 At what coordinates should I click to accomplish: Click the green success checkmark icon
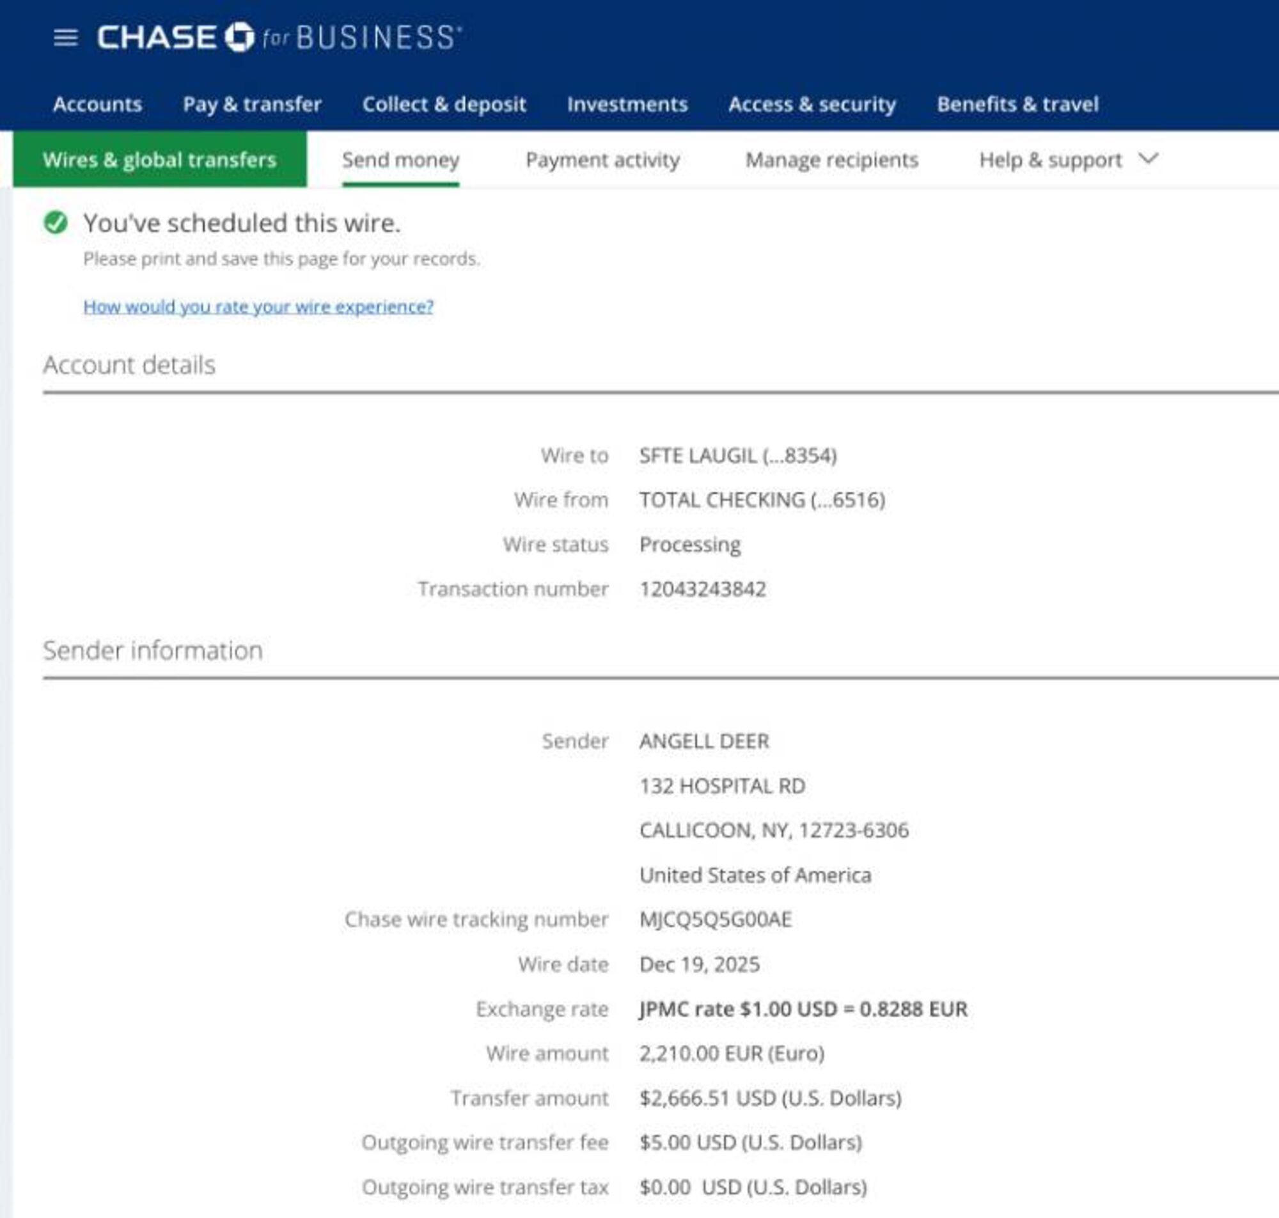click(x=56, y=223)
